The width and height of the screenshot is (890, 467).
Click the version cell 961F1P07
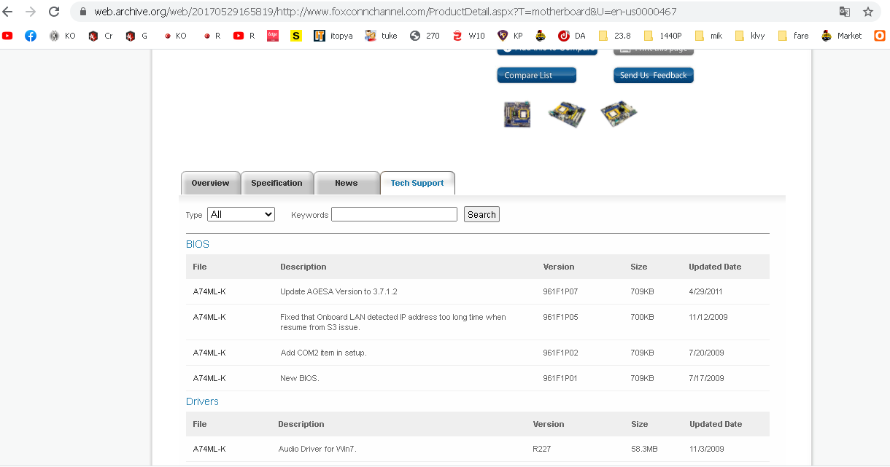coord(560,291)
